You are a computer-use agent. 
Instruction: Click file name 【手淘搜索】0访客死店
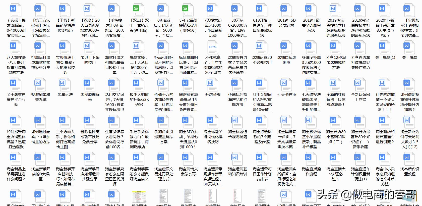point(114,28)
